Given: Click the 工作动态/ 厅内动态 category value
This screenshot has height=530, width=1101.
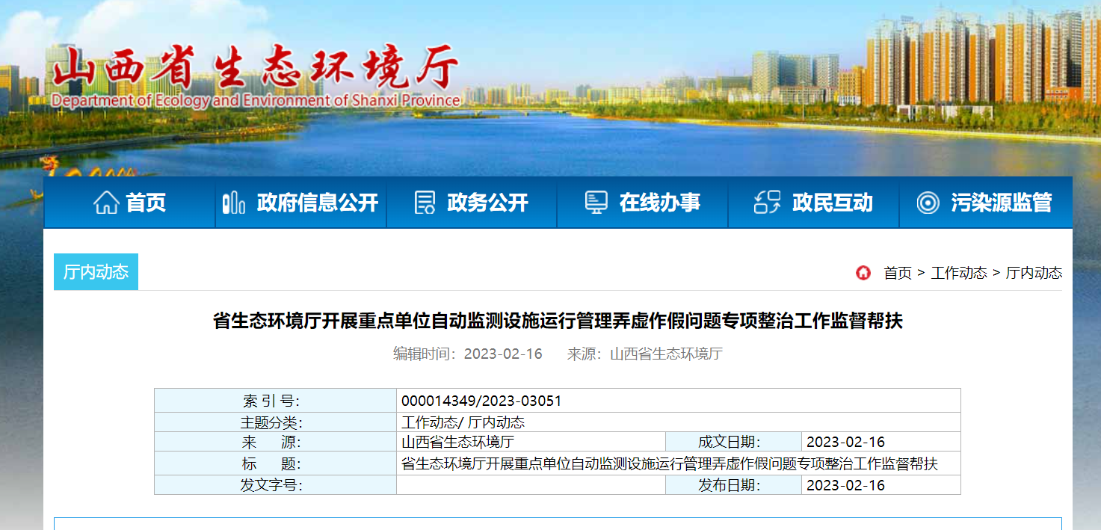Looking at the screenshot, I should tap(463, 422).
